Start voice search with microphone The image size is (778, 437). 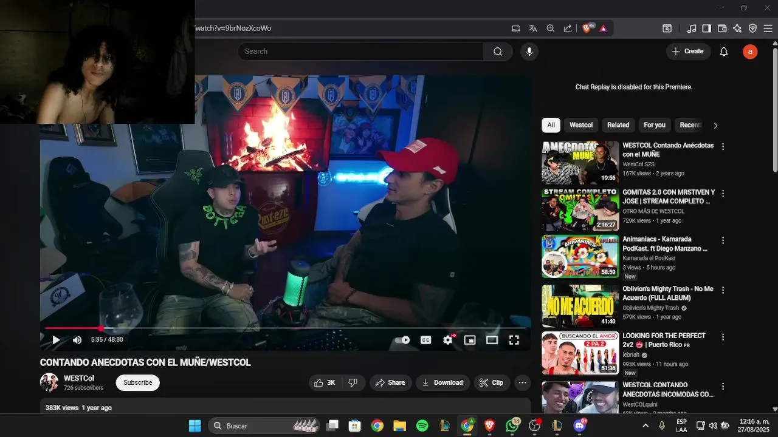pos(529,52)
